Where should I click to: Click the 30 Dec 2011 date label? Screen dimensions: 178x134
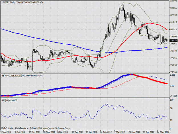pos(77,132)
